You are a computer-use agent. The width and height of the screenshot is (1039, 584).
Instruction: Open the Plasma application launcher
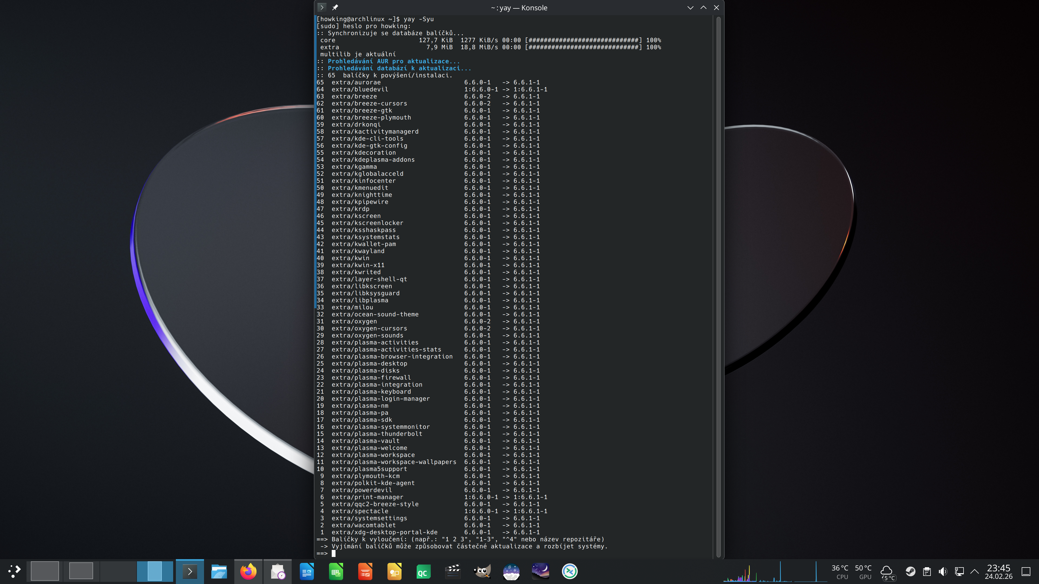14,571
